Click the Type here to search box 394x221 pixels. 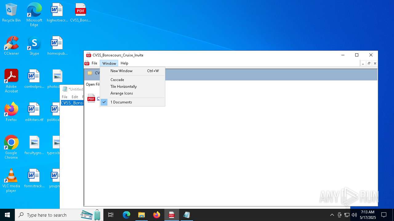point(59,215)
